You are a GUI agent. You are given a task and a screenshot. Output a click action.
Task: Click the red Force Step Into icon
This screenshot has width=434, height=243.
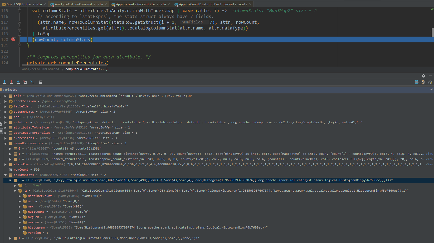(x=11, y=82)
